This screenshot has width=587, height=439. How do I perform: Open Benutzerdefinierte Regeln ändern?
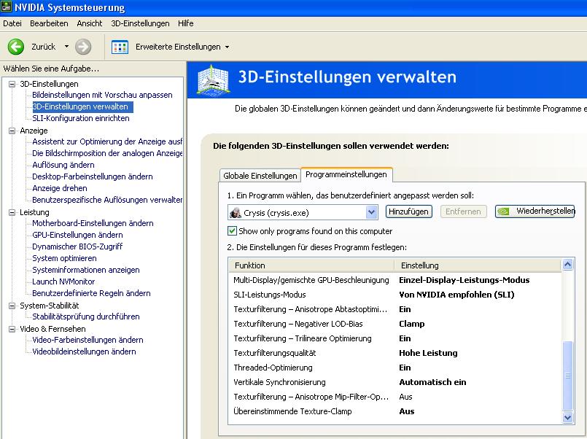pos(91,293)
